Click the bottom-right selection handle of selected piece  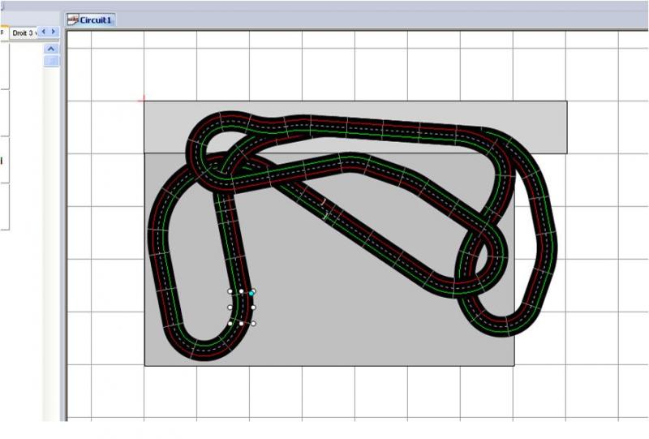point(253,323)
